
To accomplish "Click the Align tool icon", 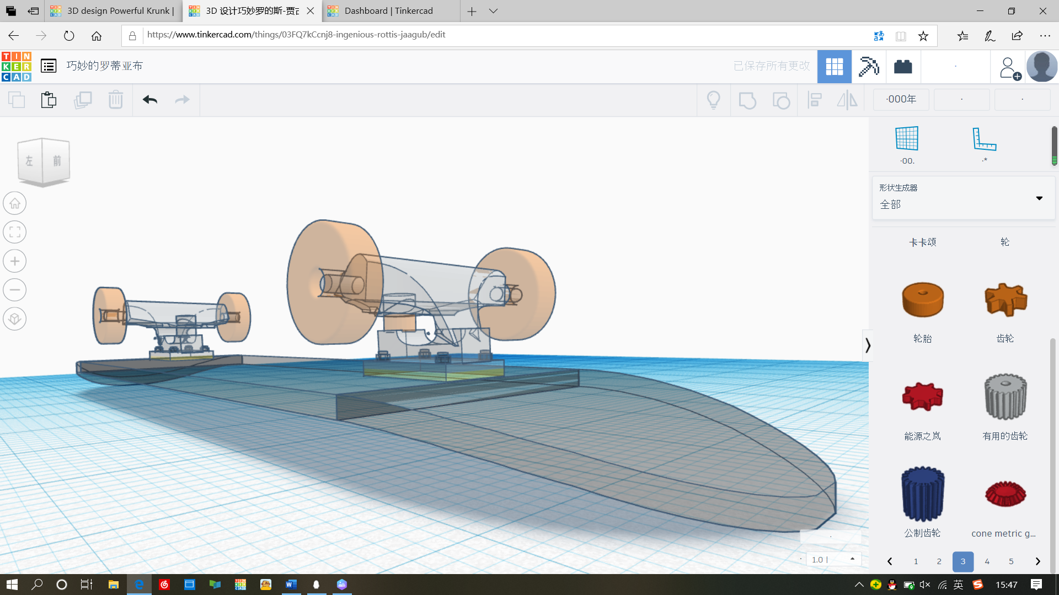I will 815,100.
